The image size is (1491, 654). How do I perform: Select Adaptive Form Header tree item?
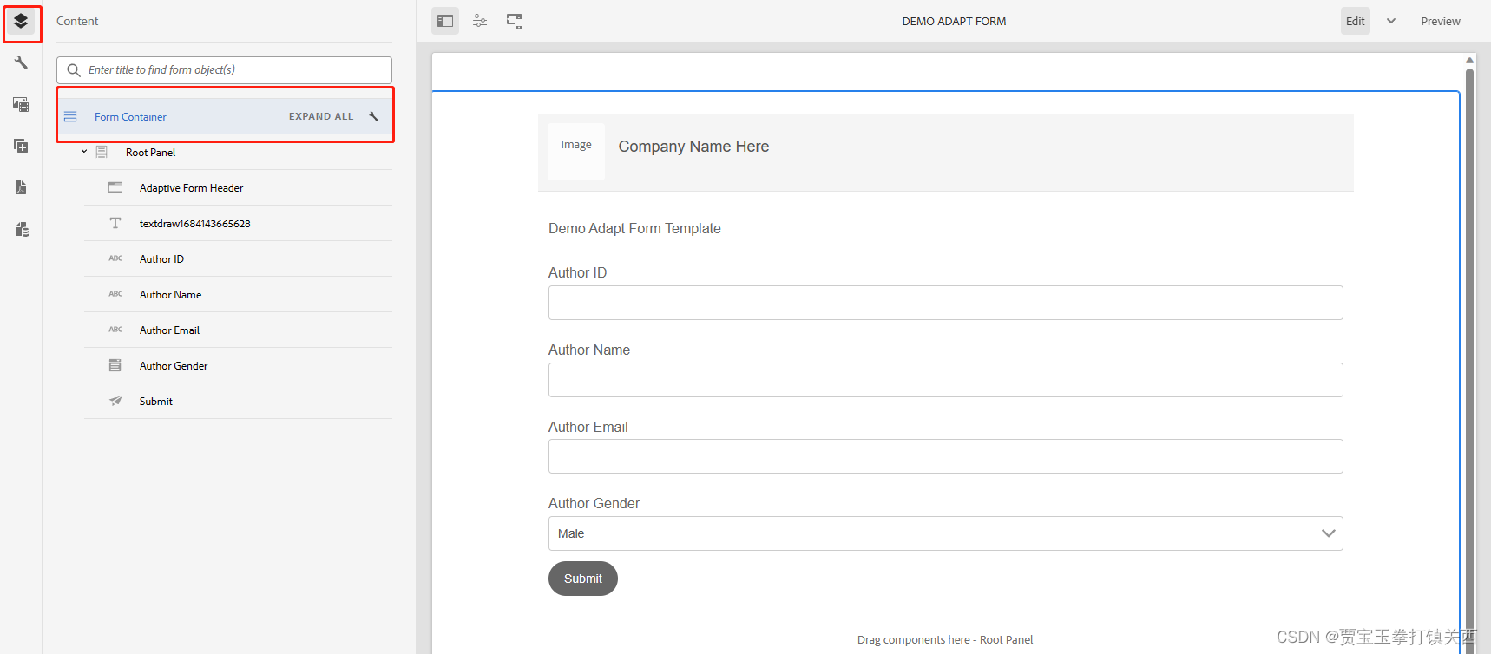tap(191, 188)
